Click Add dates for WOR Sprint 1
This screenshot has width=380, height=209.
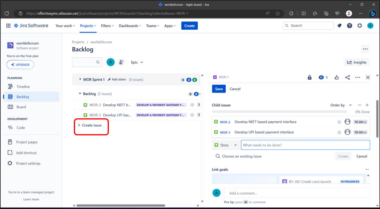pyautogui.click(x=117, y=79)
